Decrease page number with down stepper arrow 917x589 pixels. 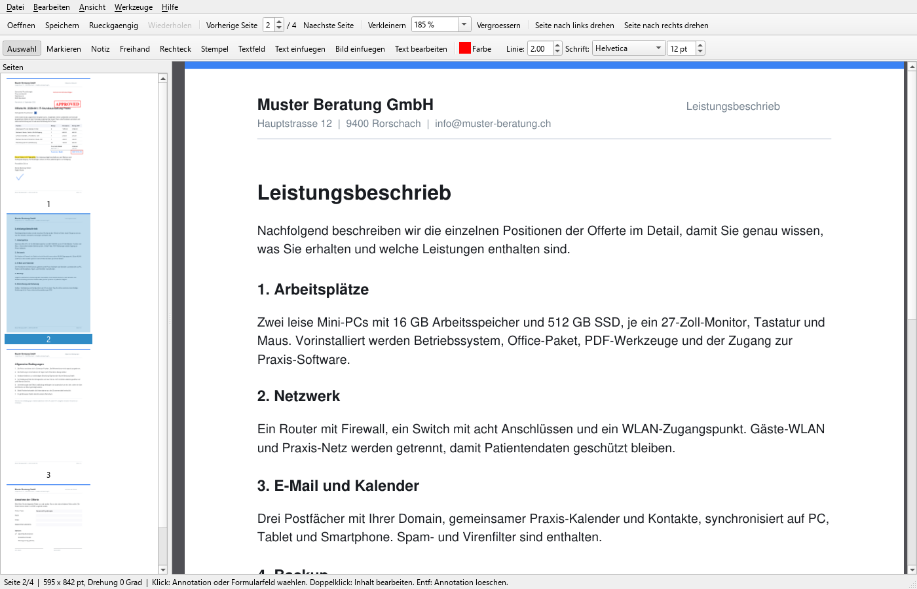280,29
